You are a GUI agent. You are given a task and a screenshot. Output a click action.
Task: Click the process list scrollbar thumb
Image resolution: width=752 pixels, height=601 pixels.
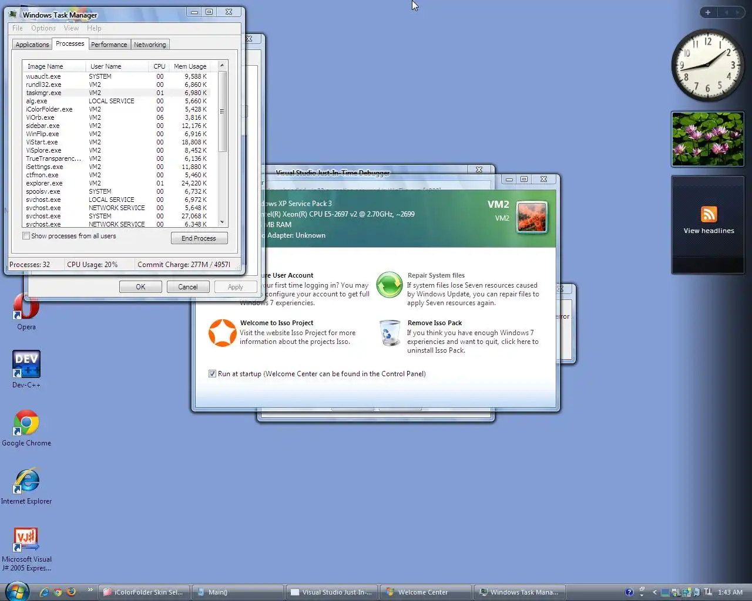222,112
